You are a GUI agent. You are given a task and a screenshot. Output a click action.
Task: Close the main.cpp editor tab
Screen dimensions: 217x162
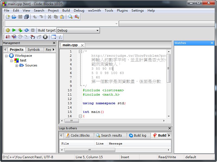click(82, 45)
